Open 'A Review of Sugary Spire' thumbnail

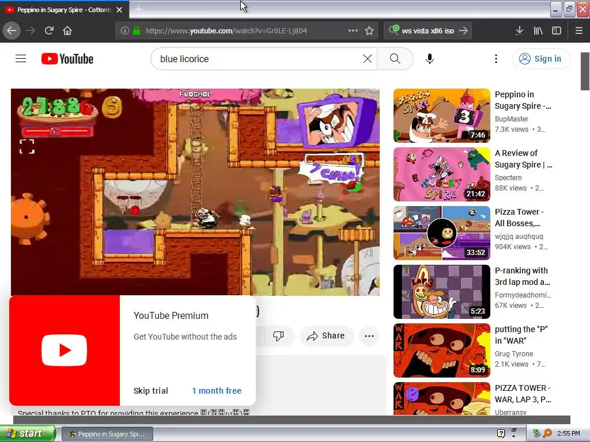[x=442, y=174]
